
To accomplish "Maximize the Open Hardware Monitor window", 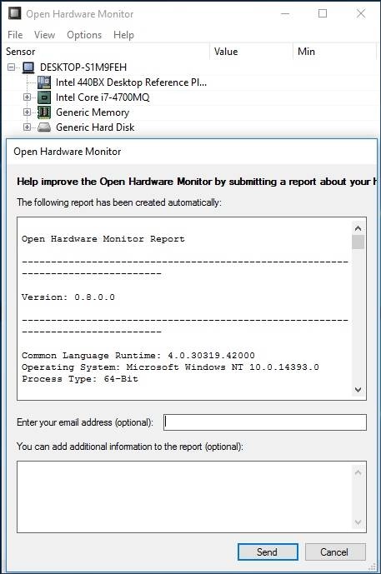I will click(x=323, y=13).
